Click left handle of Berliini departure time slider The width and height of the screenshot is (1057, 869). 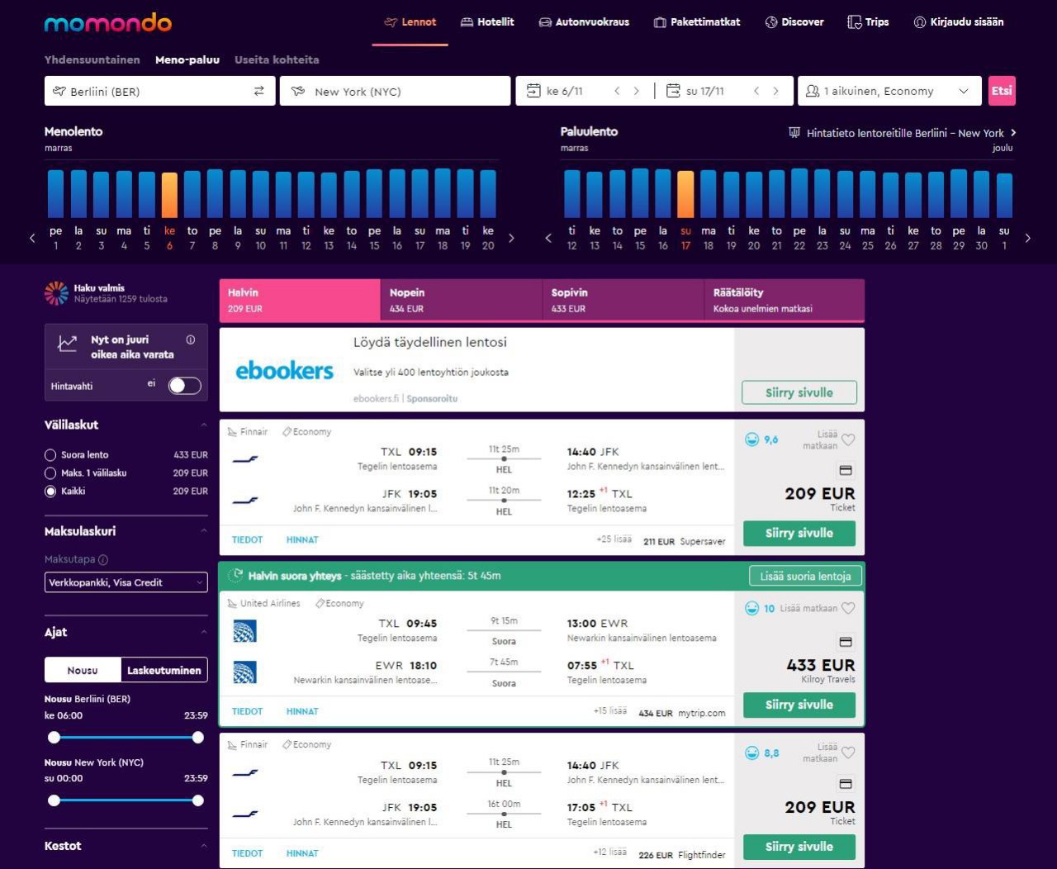click(55, 738)
